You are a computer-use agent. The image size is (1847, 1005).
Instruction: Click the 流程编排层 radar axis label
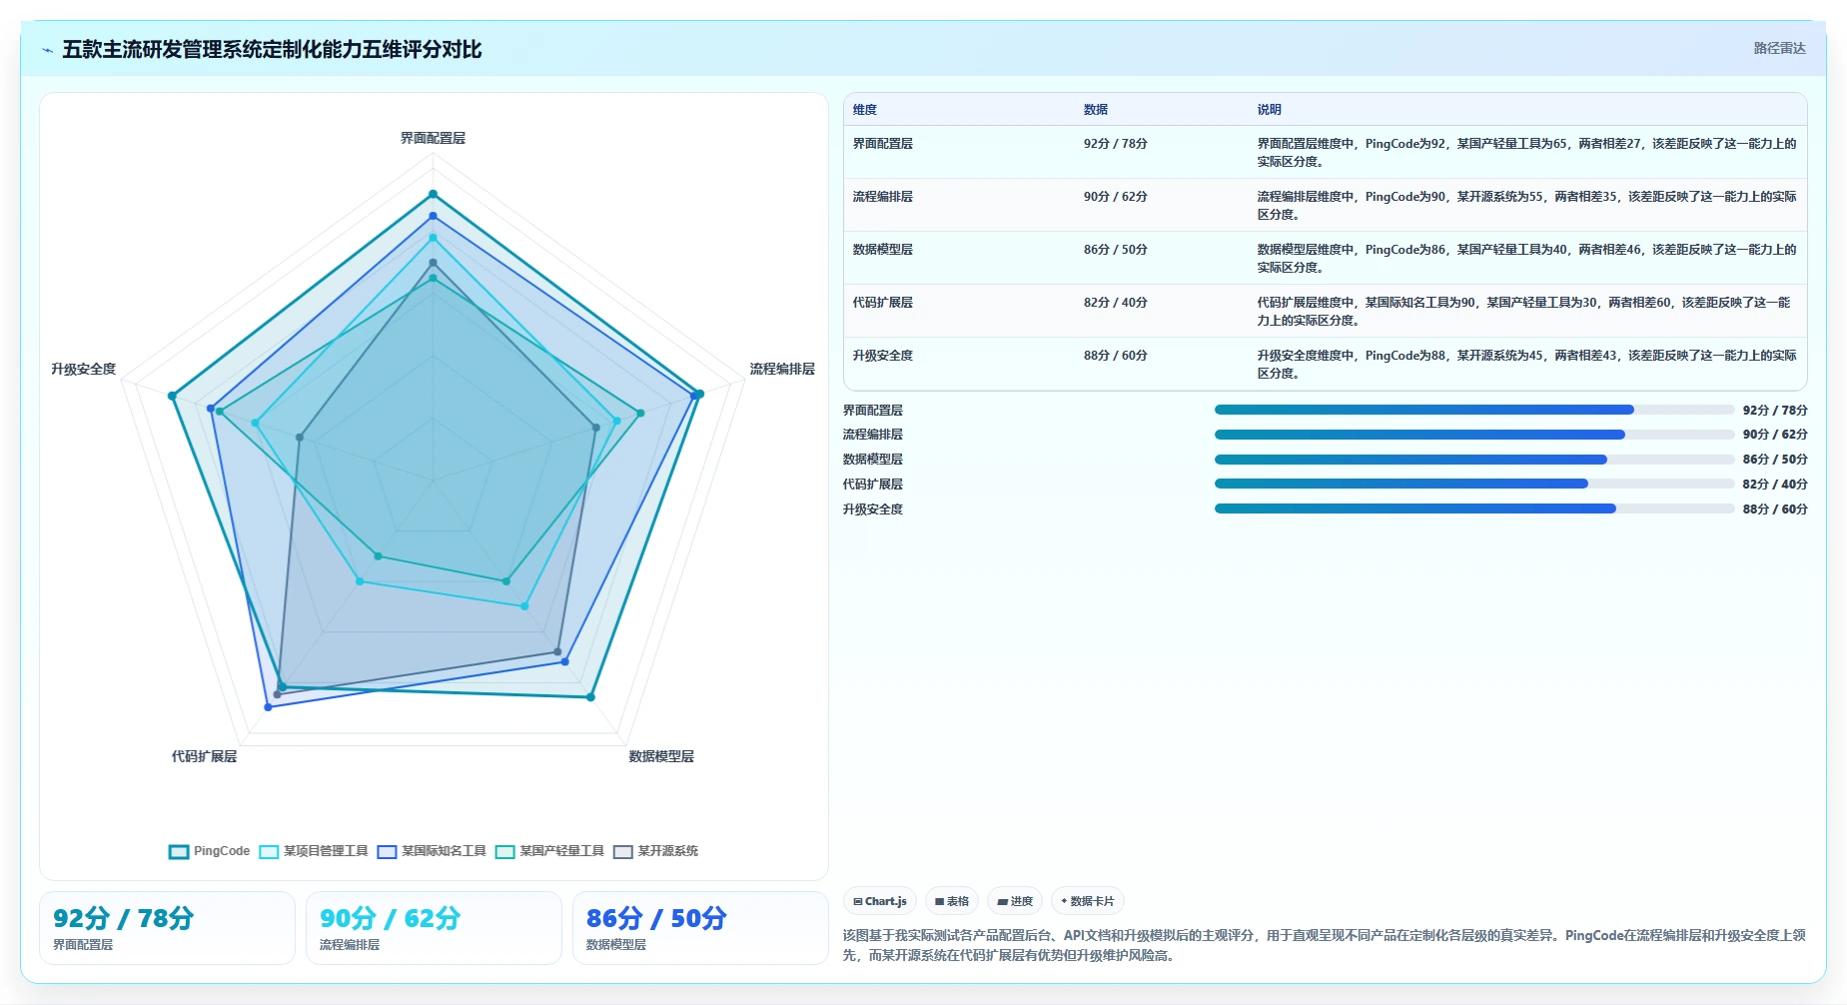click(x=782, y=369)
